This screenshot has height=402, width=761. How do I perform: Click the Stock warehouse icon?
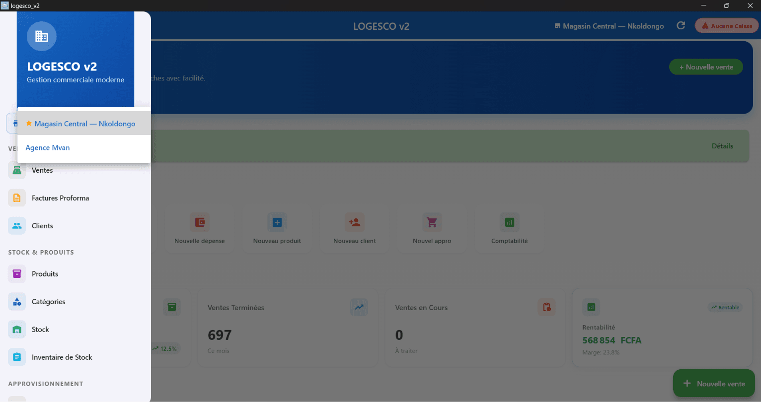[x=17, y=330]
